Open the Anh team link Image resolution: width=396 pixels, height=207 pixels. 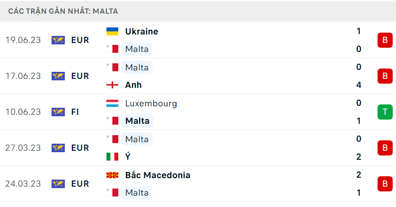(133, 85)
